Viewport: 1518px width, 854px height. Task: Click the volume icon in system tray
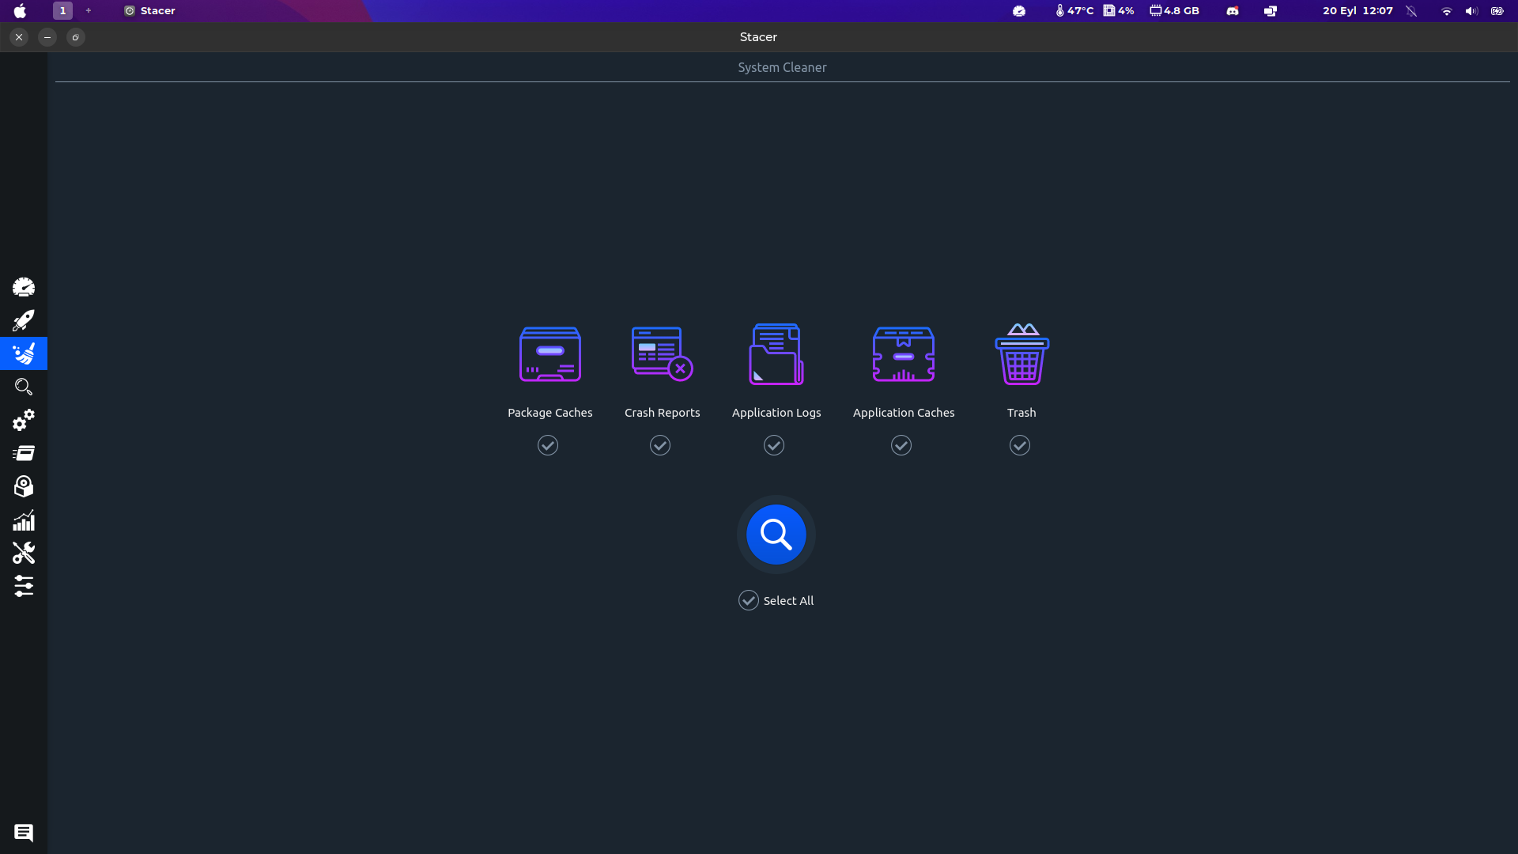(x=1471, y=11)
